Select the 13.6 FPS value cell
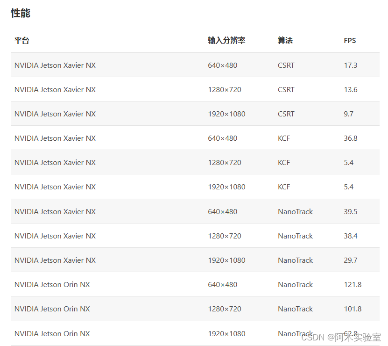Viewport: 388px width, 346px height. click(x=350, y=90)
